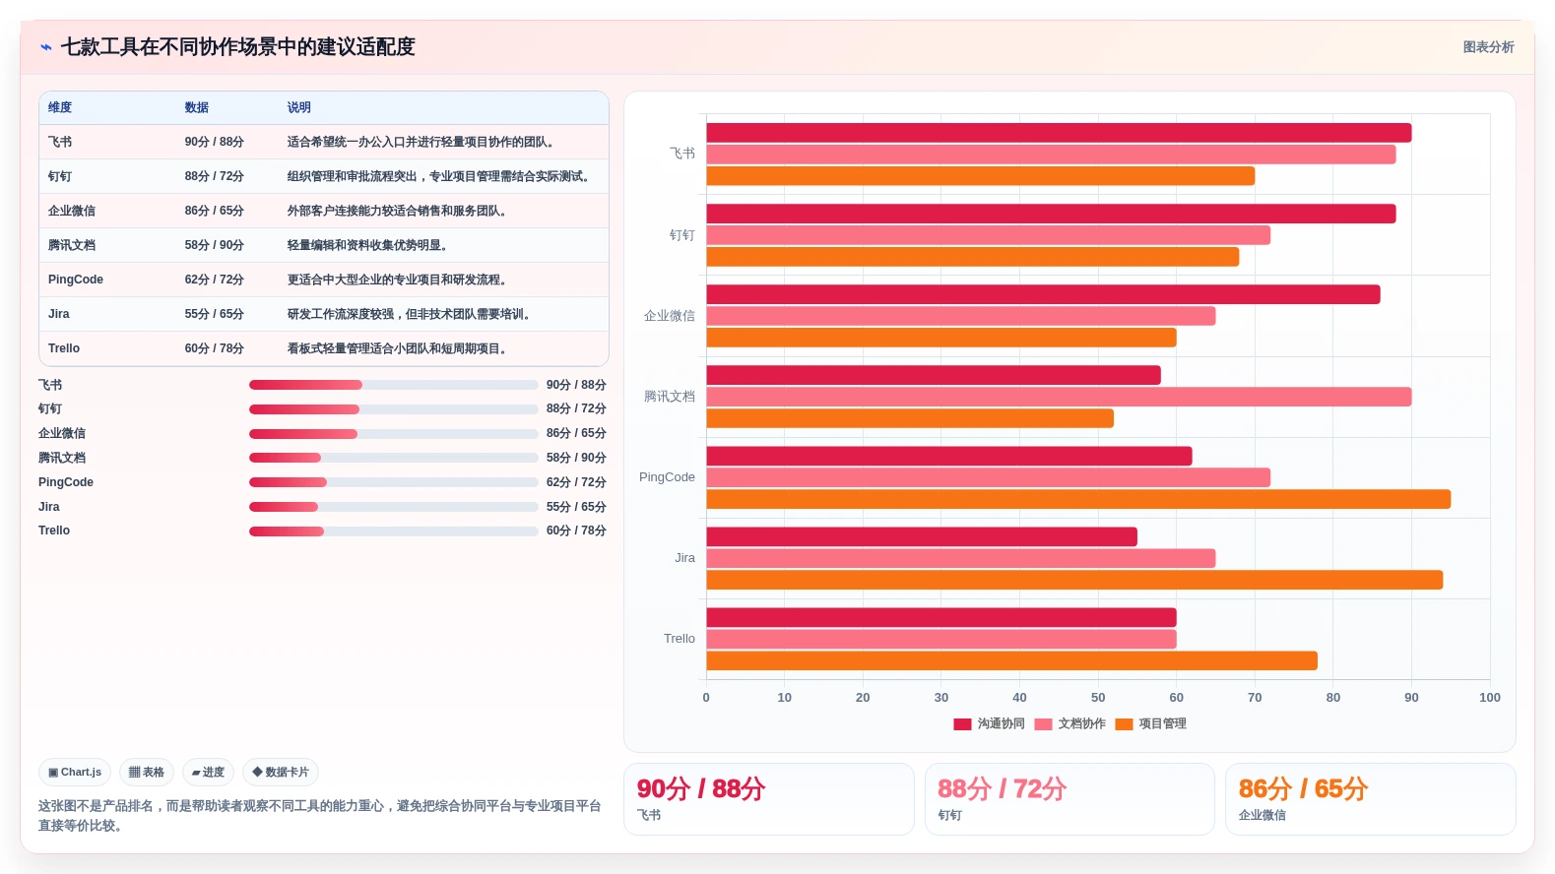Click the 图表分析 label in header
1555x874 pixels.
(x=1488, y=47)
